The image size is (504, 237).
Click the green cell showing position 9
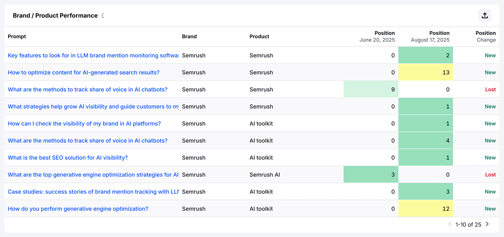371,89
